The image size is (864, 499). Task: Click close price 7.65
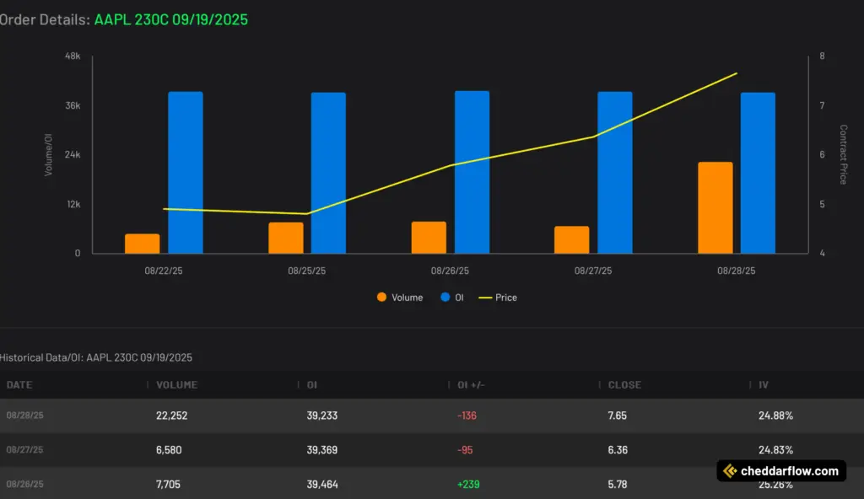click(x=617, y=416)
